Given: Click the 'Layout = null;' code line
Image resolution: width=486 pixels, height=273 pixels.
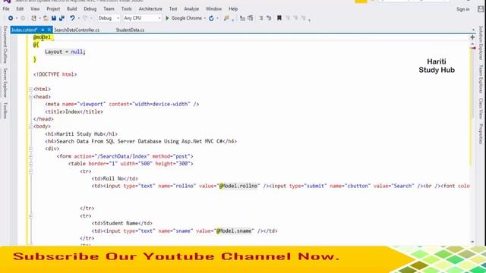Looking at the screenshot, I should [x=65, y=52].
